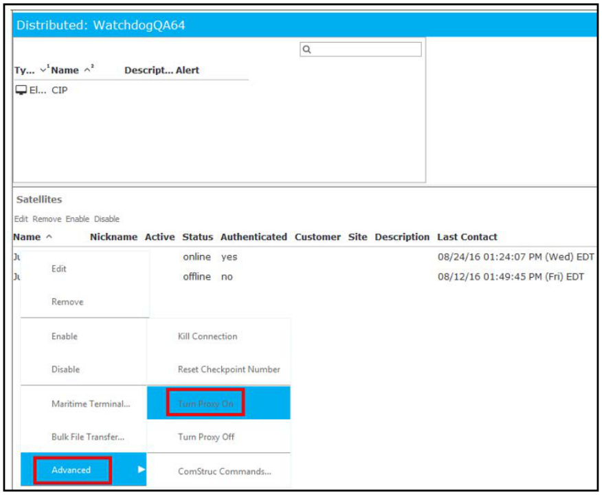The width and height of the screenshot is (602, 495).
Task: Open Maritime Terminal... from context menu
Action: [91, 404]
